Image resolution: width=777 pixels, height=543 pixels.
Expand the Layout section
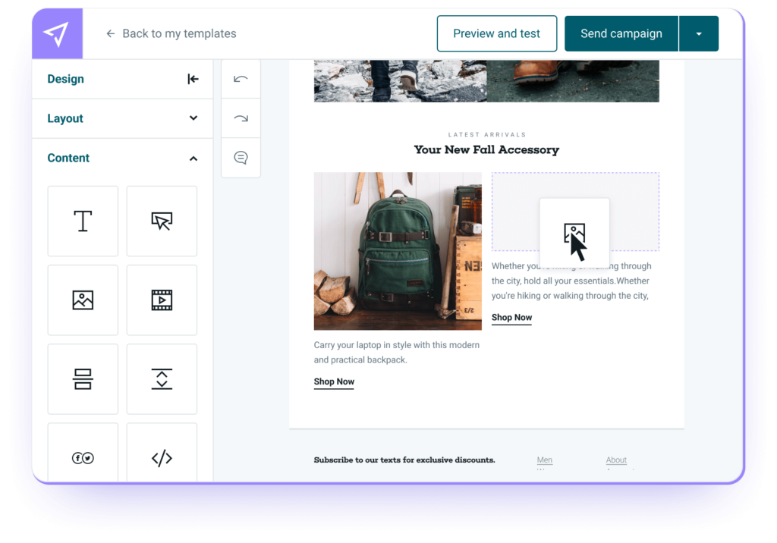(x=193, y=118)
